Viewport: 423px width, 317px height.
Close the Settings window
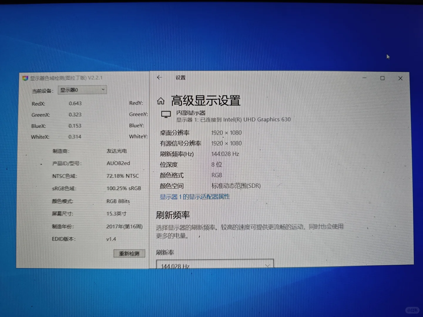coord(400,78)
